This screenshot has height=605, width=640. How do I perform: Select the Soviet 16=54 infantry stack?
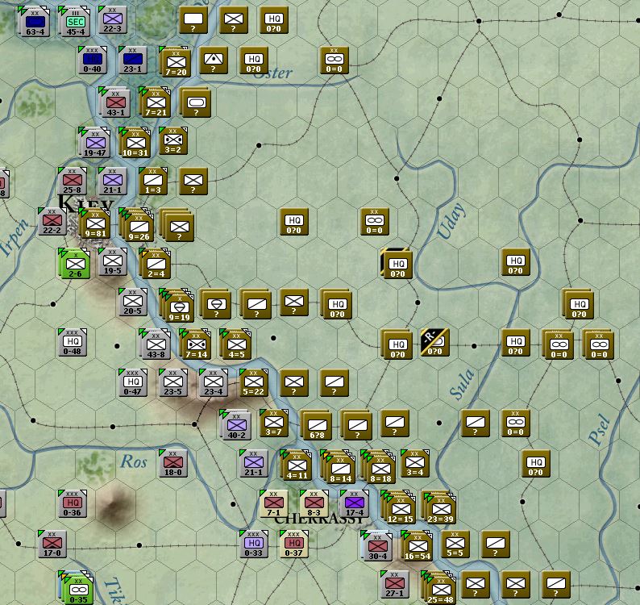418,547
